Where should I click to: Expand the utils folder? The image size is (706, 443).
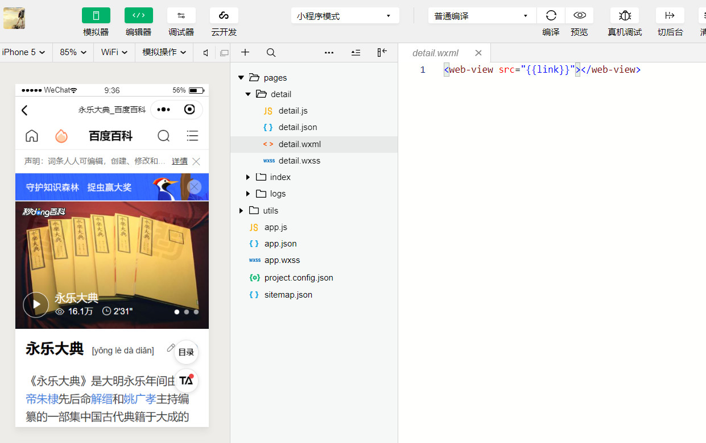coord(241,210)
